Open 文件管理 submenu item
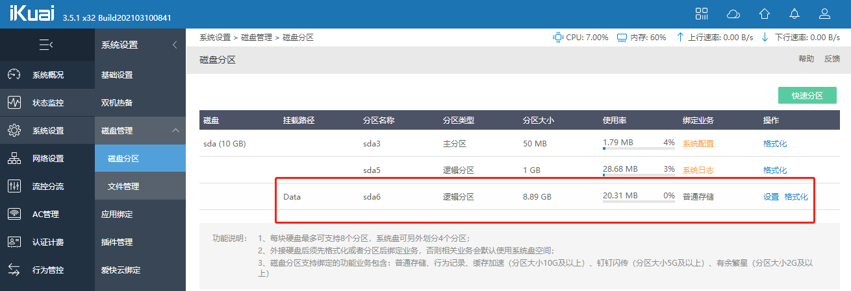 140,186
